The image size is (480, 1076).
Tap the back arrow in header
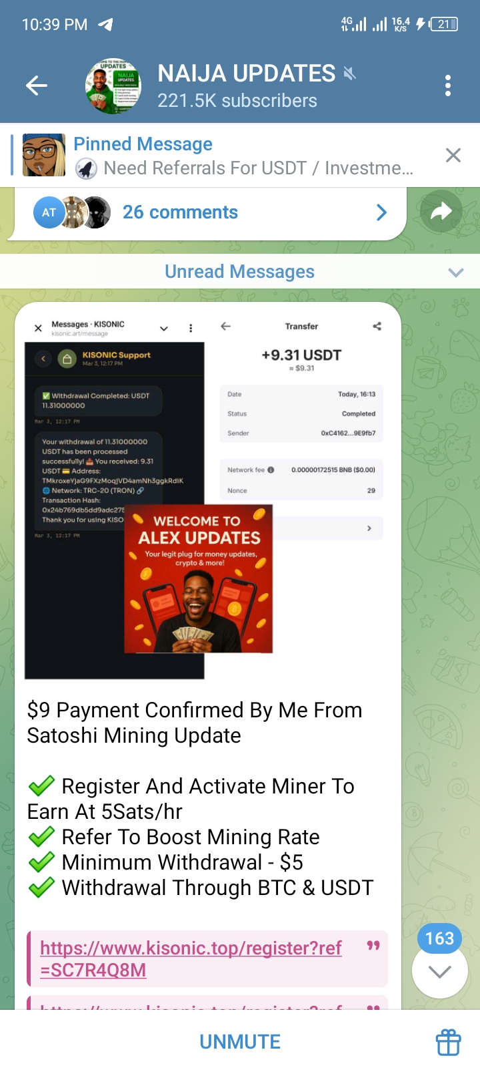click(37, 85)
